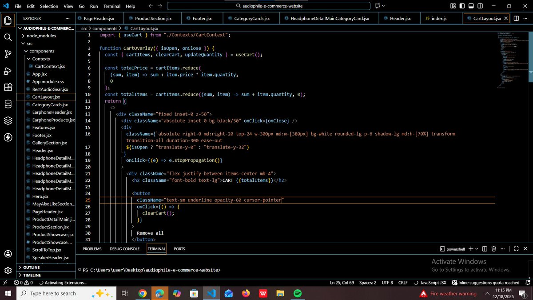Open Copilot chat dropdown arrow
The width and height of the screenshot is (533, 300).
pyautogui.click(x=383, y=6)
